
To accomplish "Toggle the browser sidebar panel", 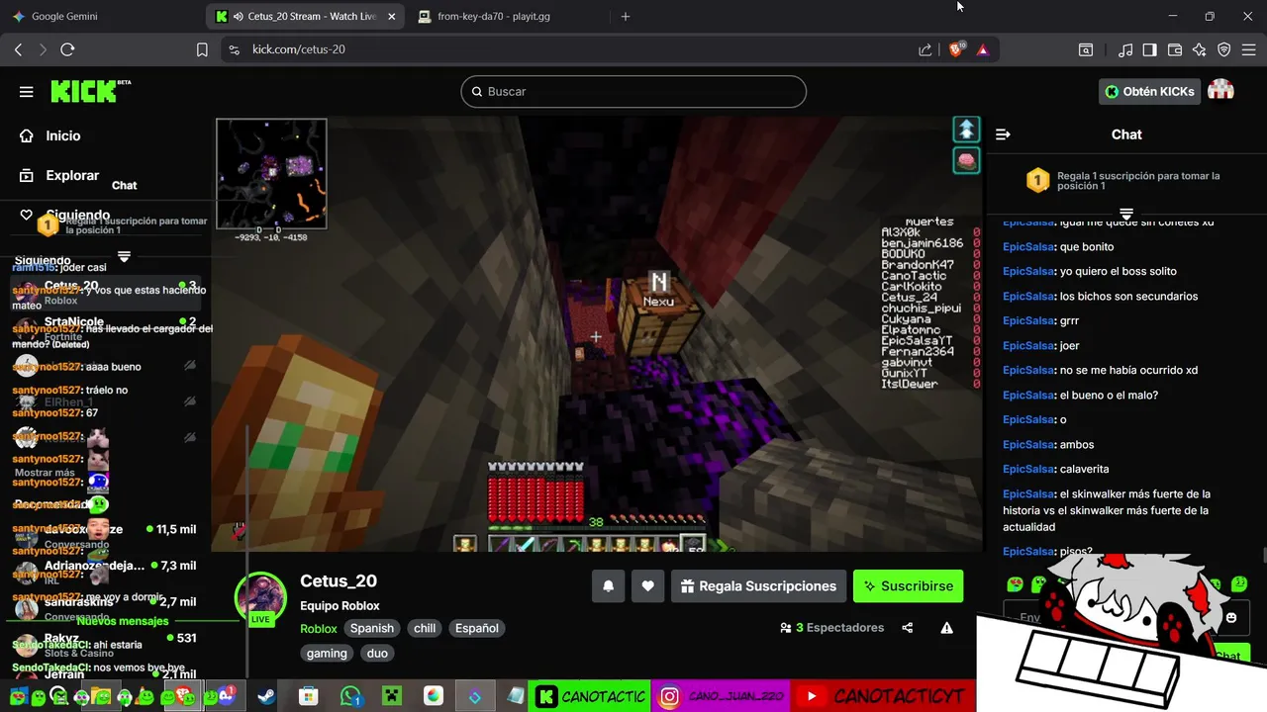I will click(x=1149, y=49).
